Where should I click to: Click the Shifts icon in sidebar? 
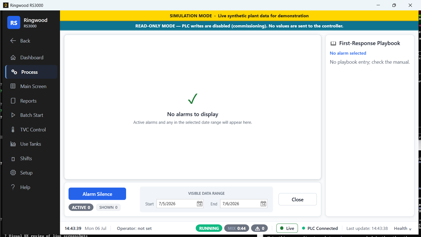13,159
